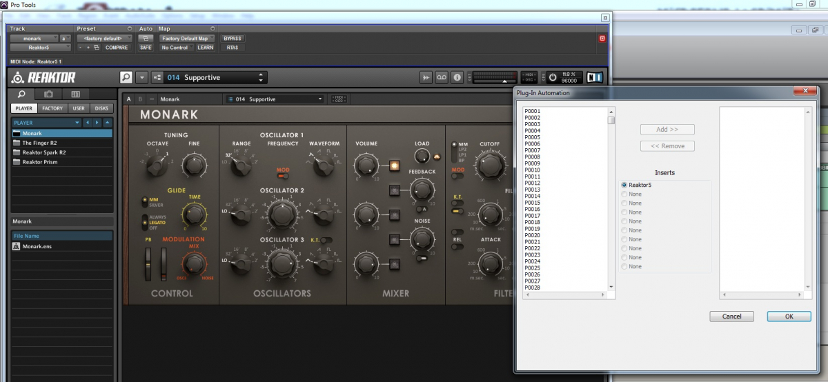Open the Factory Default Map dropdown
This screenshot has width=828, height=382.
click(x=188, y=39)
